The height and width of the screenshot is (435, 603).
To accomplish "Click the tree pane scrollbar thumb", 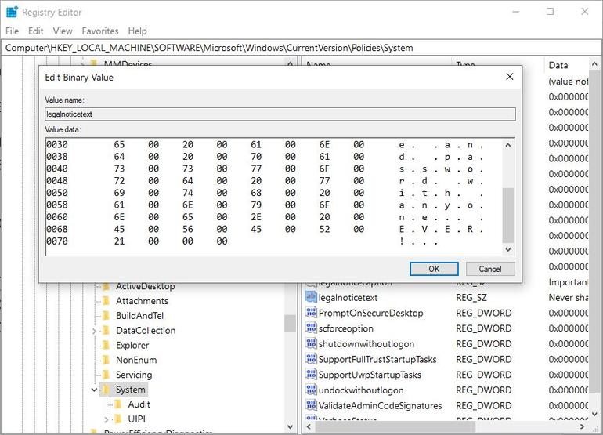I will point(290,324).
